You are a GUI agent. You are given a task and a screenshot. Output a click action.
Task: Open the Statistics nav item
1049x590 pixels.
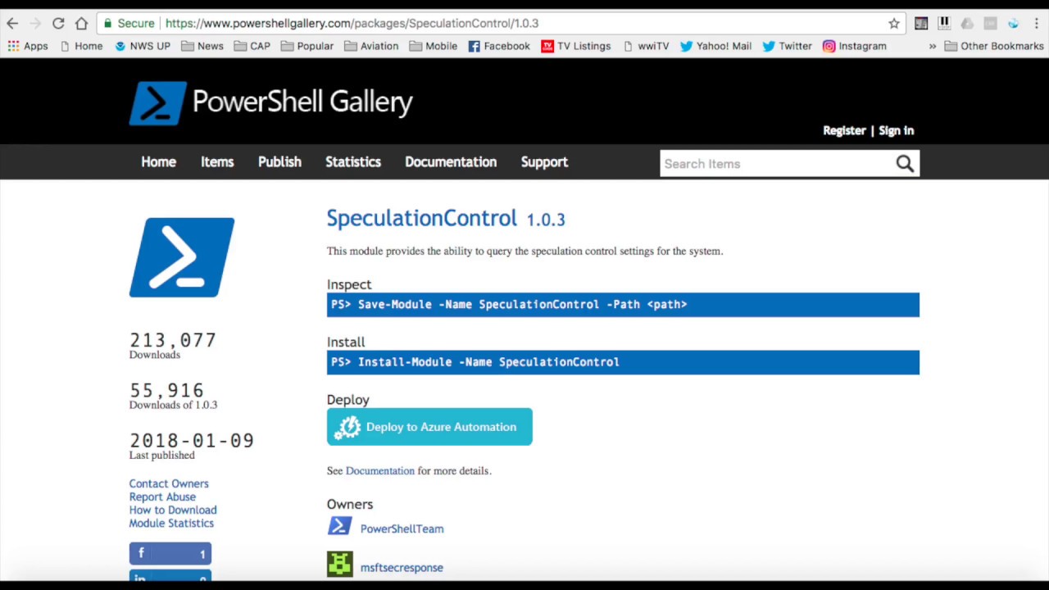353,162
